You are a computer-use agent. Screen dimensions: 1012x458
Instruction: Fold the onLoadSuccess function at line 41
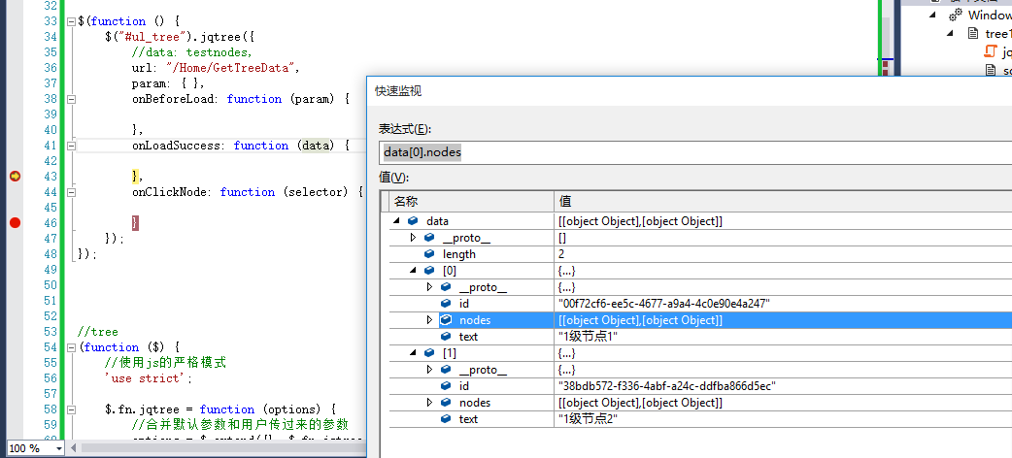click(71, 146)
